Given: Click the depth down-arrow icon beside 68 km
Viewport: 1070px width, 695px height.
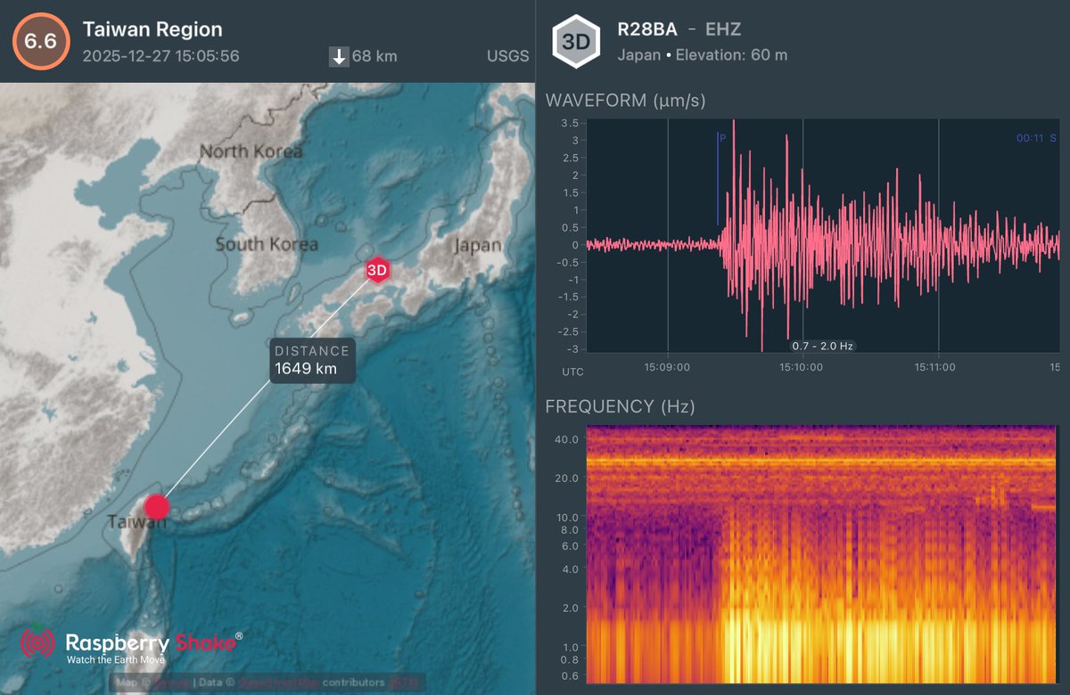Looking at the screenshot, I should click(339, 56).
